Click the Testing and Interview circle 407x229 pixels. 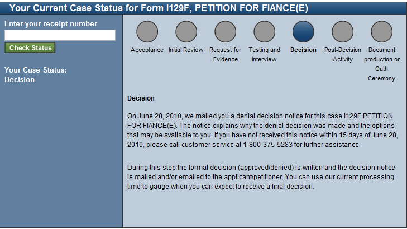pos(264,32)
